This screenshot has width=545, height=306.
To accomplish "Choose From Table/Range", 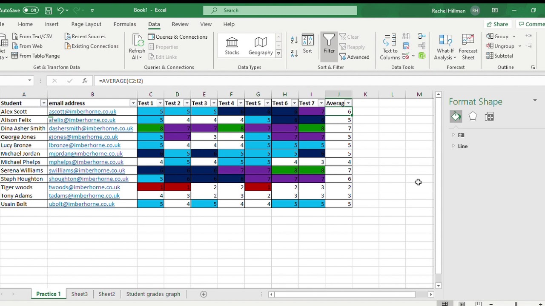I will coord(36,56).
